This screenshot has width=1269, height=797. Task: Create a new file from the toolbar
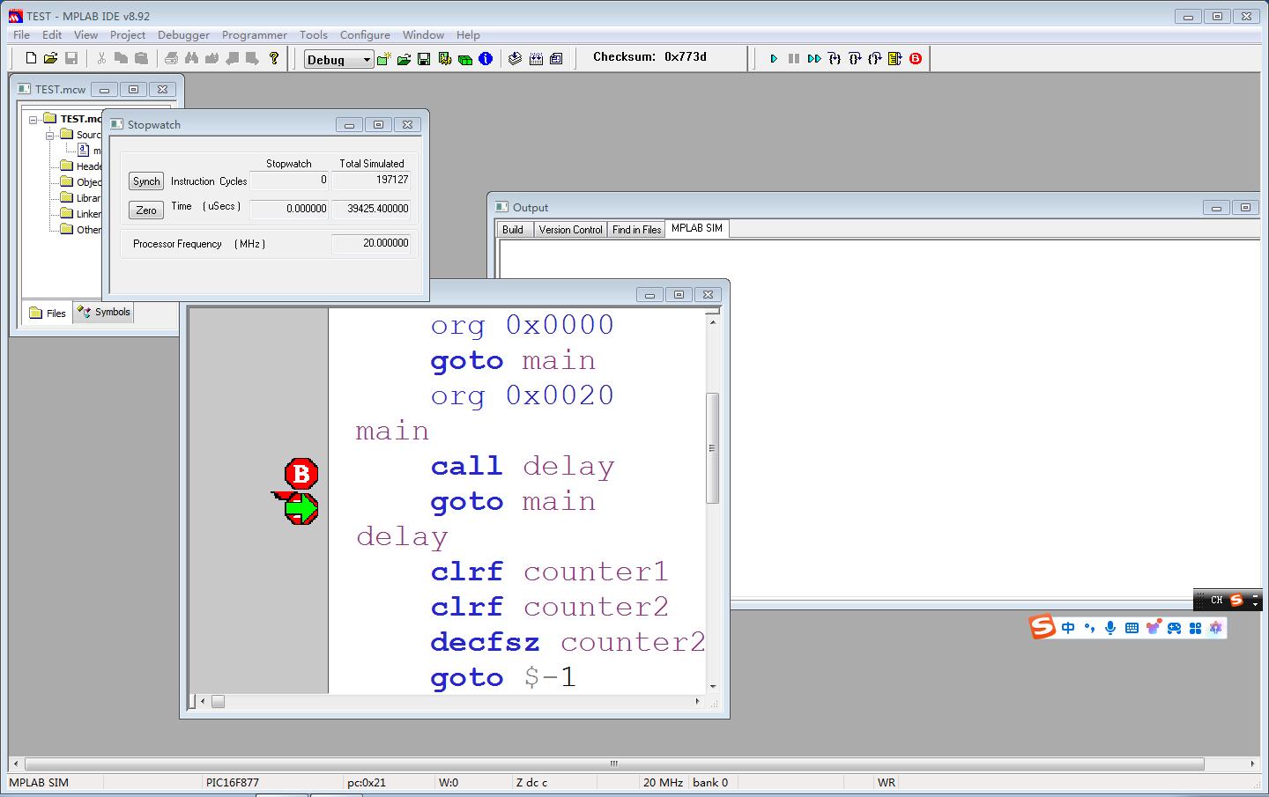coord(31,58)
